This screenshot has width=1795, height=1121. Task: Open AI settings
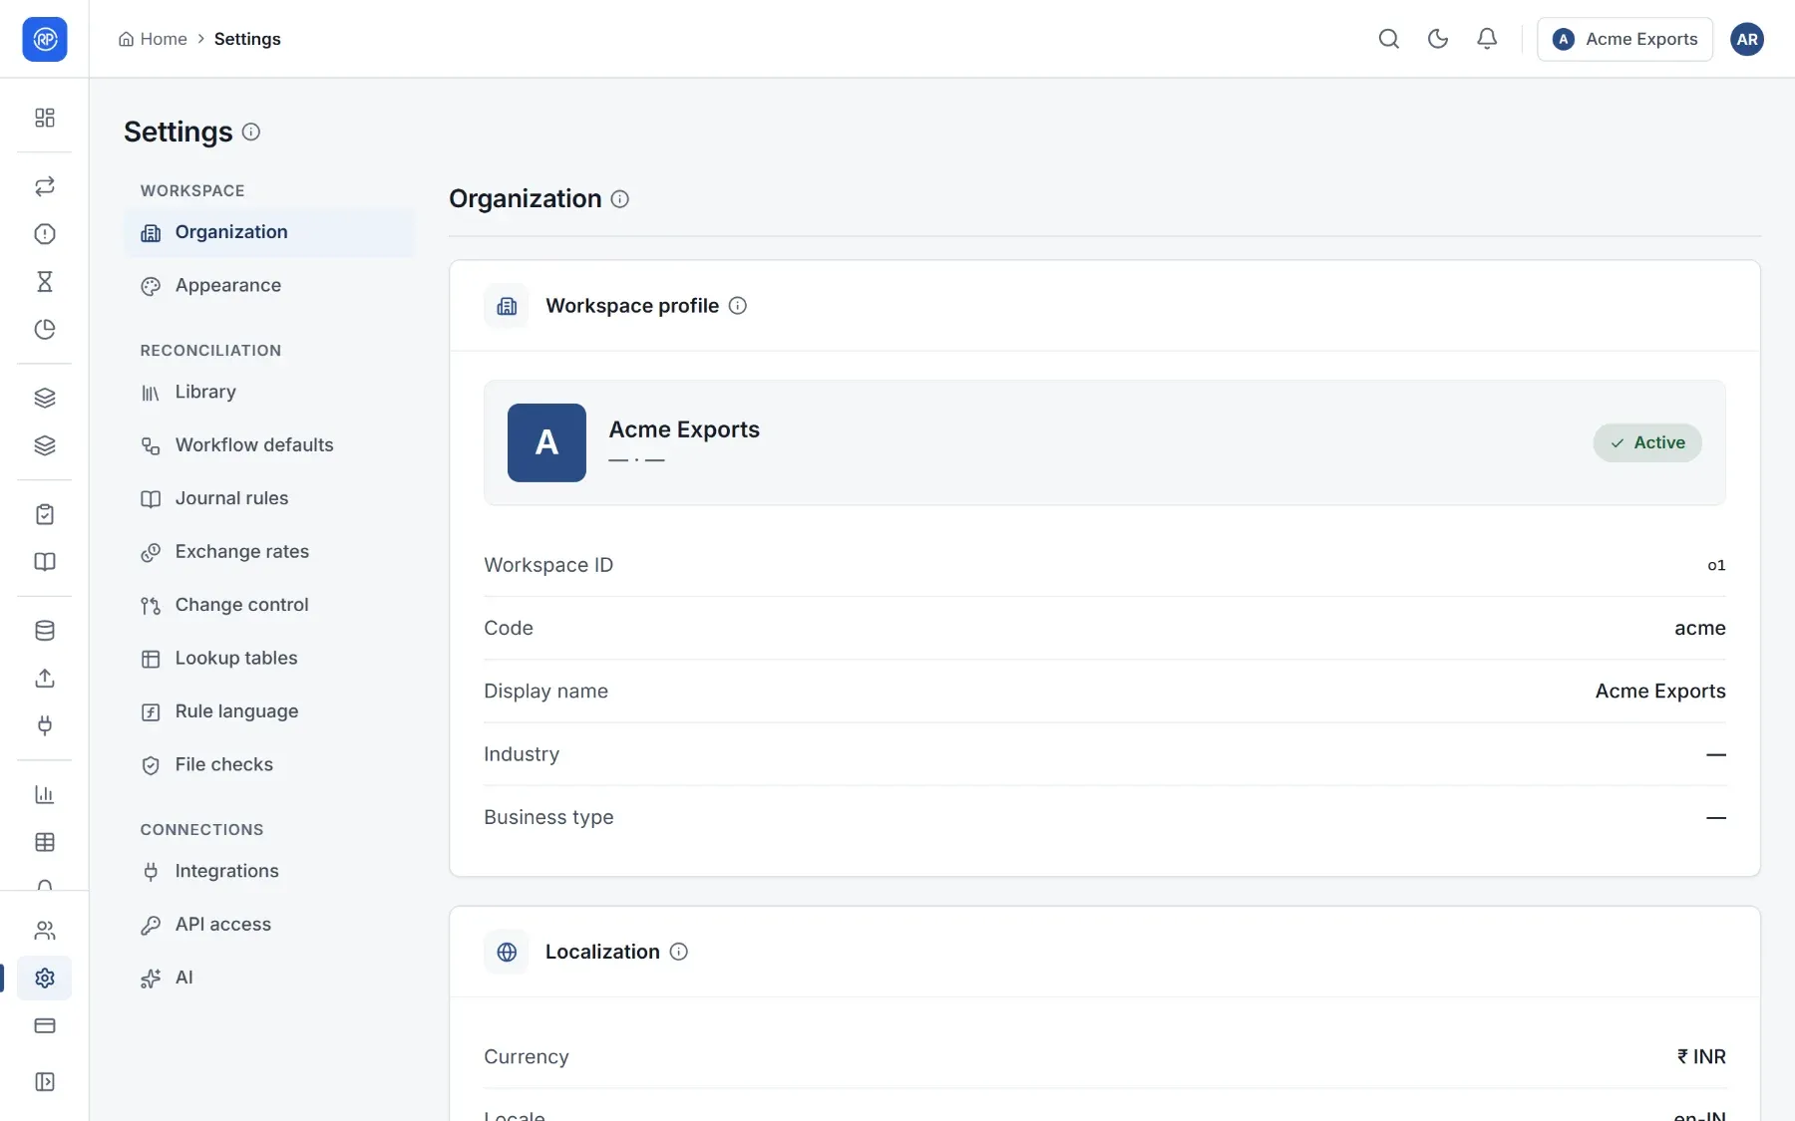269,979
